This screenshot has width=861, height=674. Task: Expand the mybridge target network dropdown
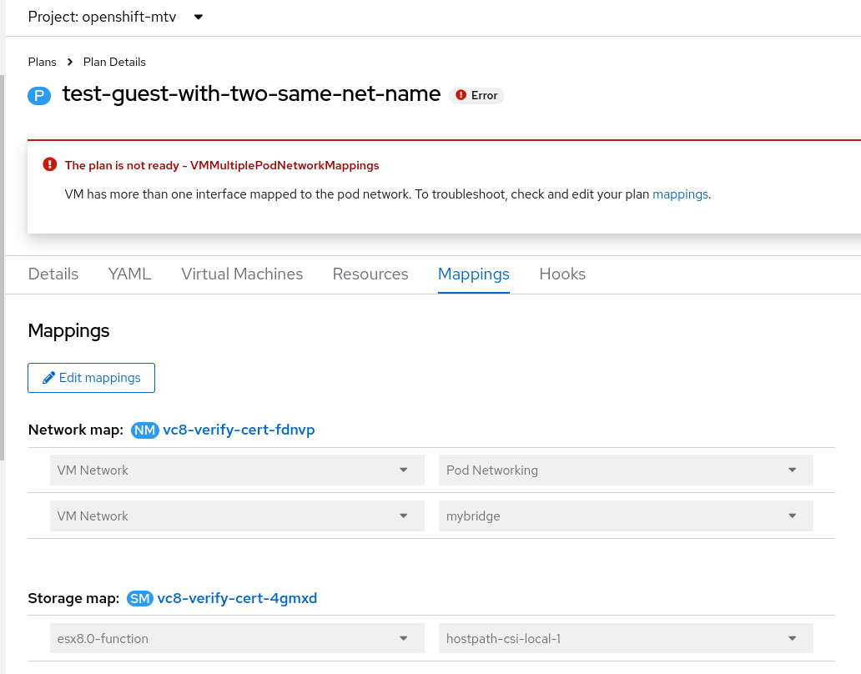click(x=625, y=516)
